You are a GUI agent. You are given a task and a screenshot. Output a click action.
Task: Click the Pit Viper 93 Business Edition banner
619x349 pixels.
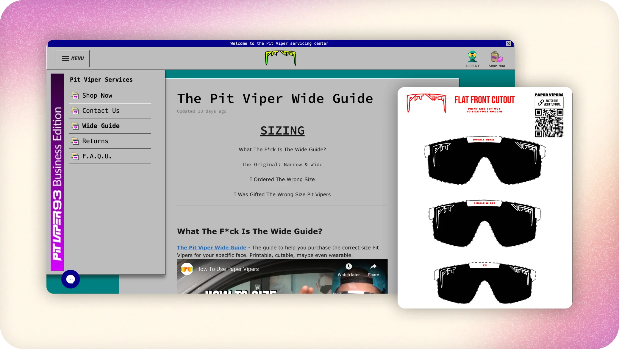[57, 172]
